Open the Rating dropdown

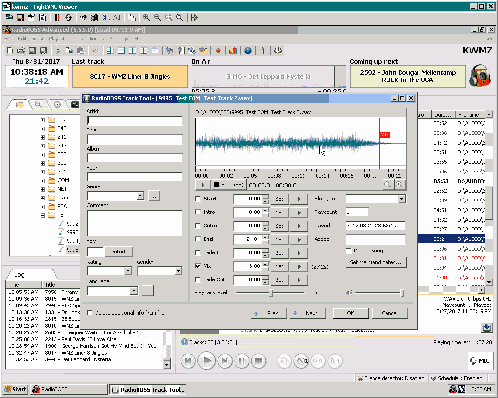pyautogui.click(x=128, y=271)
